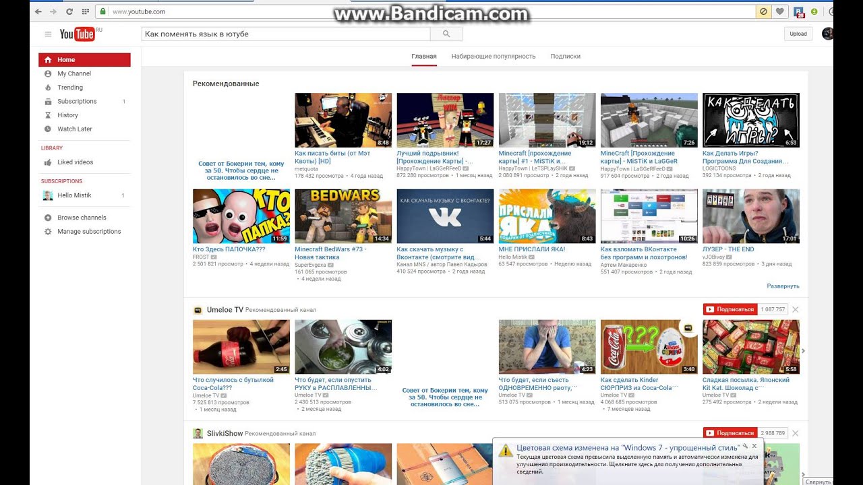Click the metquota channel name
Screen dimensions: 863x485
pyautogui.click(x=306, y=169)
